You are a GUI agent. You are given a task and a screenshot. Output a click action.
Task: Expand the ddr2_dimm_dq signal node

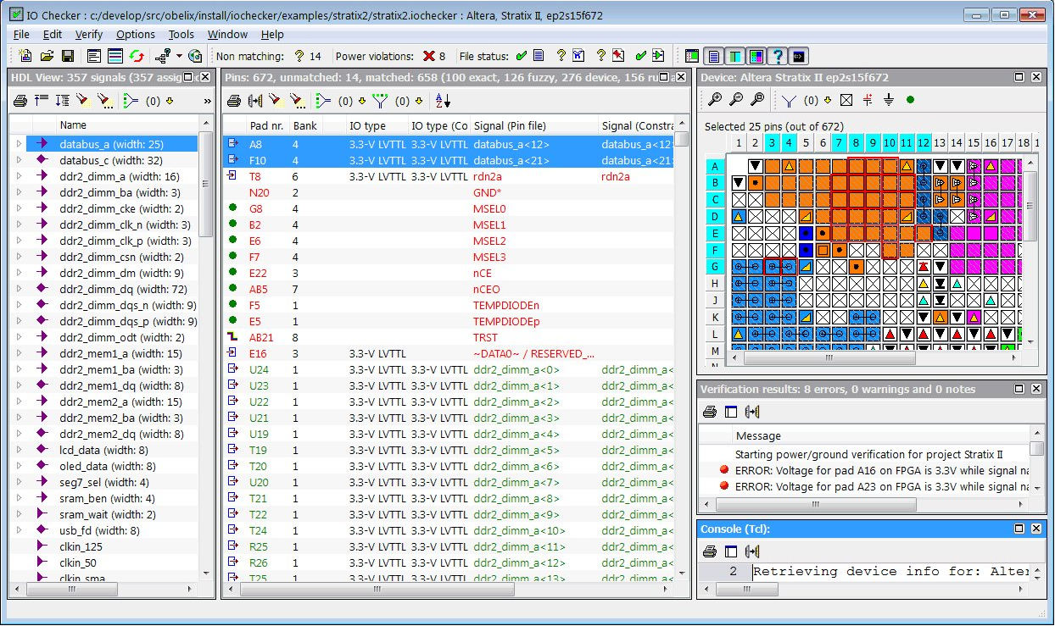(19, 289)
